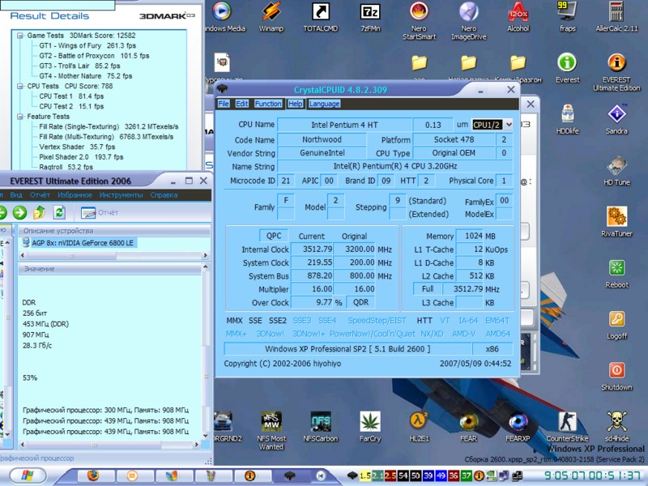Click the tray temperature 54 indicator
648x486 pixels.
tap(403, 475)
